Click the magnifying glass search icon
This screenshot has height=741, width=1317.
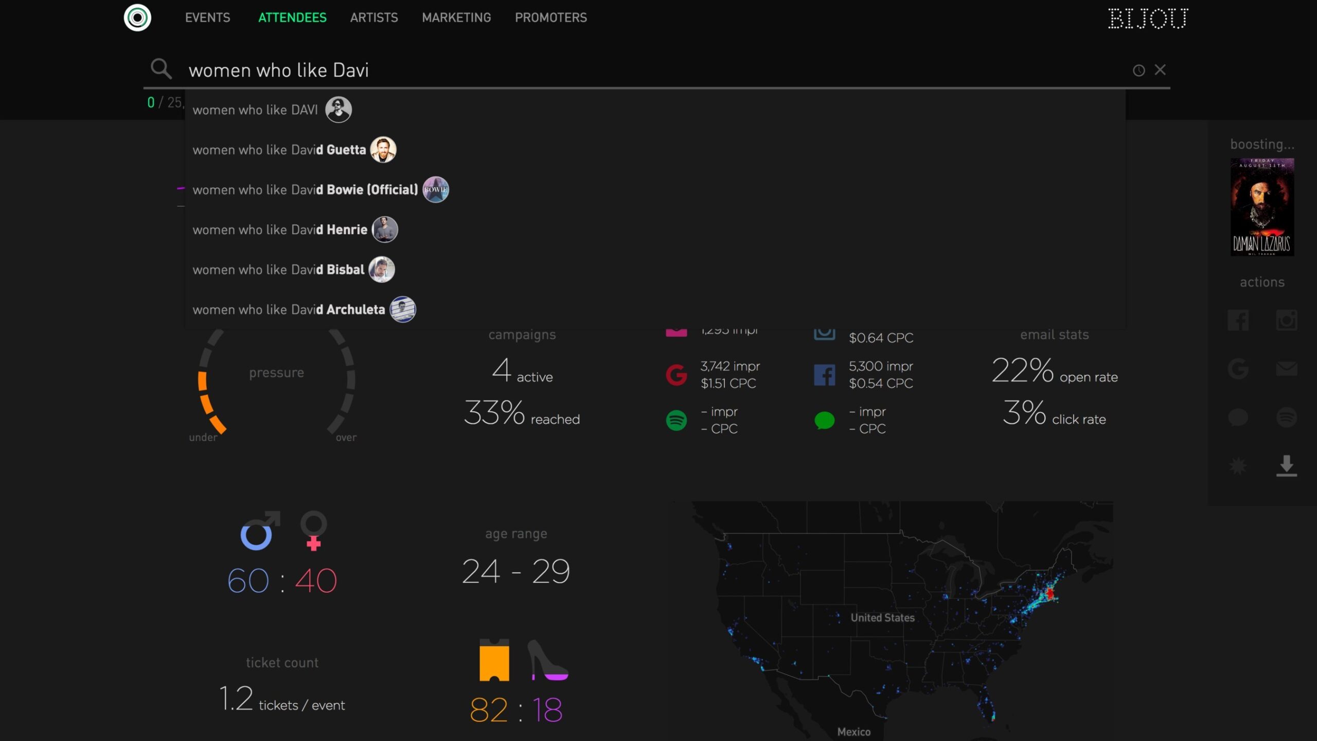[161, 68]
